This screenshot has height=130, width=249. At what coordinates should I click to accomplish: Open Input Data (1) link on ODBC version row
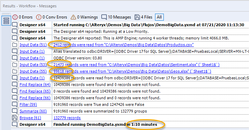[x=32, y=58]
